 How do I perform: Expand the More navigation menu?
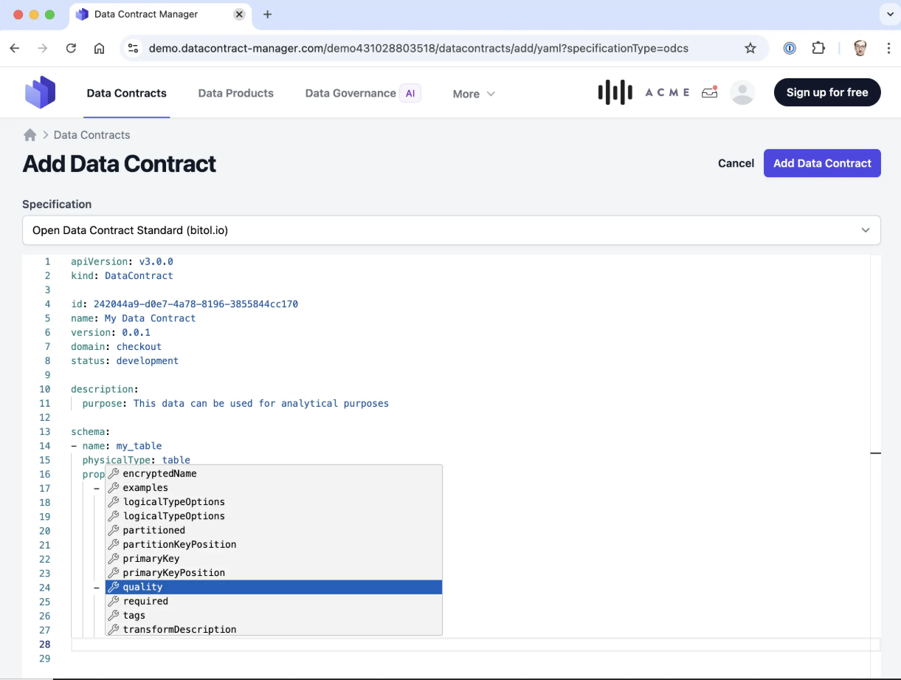tap(473, 94)
